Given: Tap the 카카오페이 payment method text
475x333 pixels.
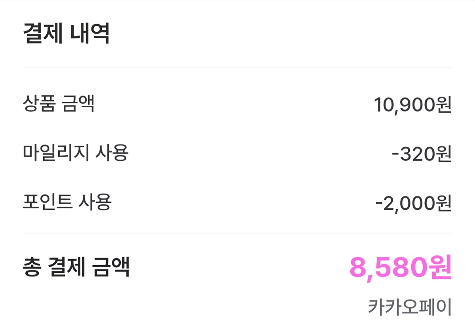Looking at the screenshot, I should [410, 307].
